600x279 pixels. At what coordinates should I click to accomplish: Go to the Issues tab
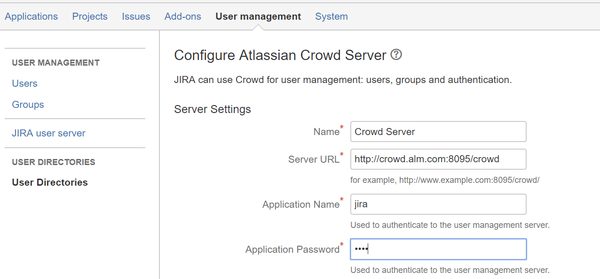(136, 16)
